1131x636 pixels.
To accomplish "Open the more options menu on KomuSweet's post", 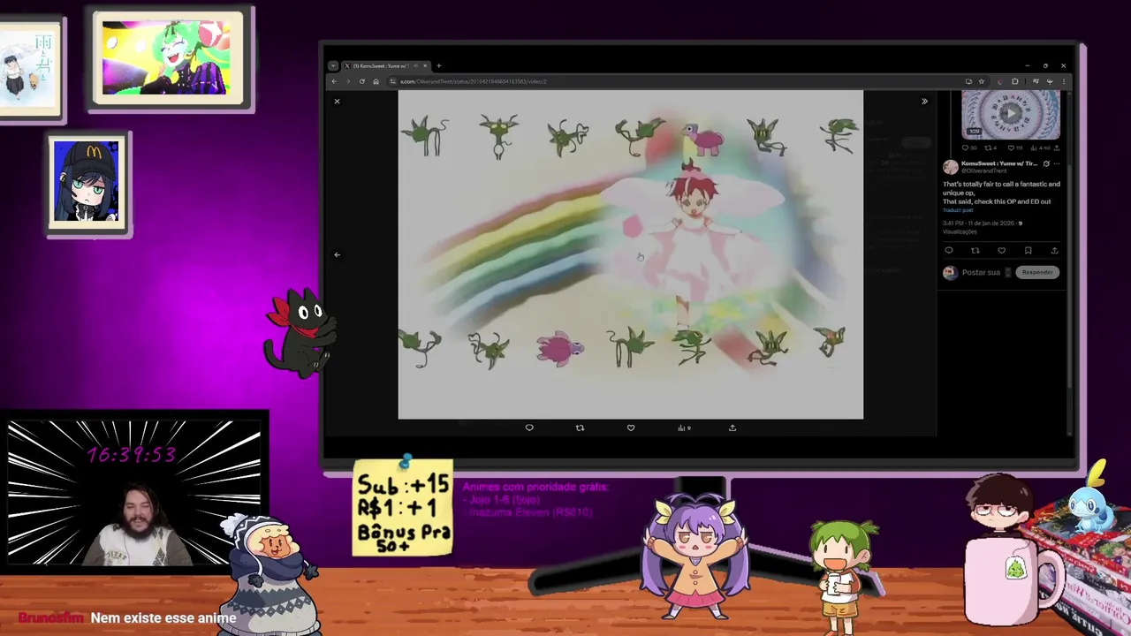I will point(1057,163).
